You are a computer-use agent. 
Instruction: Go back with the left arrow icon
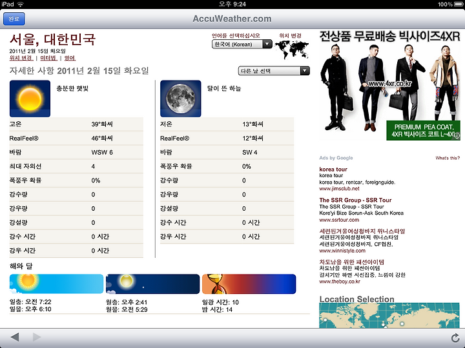pyautogui.click(x=14, y=337)
